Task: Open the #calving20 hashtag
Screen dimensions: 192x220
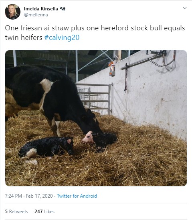Action: pyautogui.click(x=62, y=38)
